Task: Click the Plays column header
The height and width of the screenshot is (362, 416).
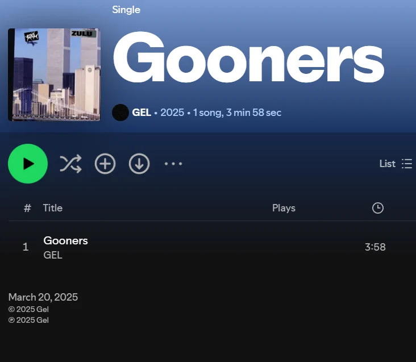Action: [284, 208]
